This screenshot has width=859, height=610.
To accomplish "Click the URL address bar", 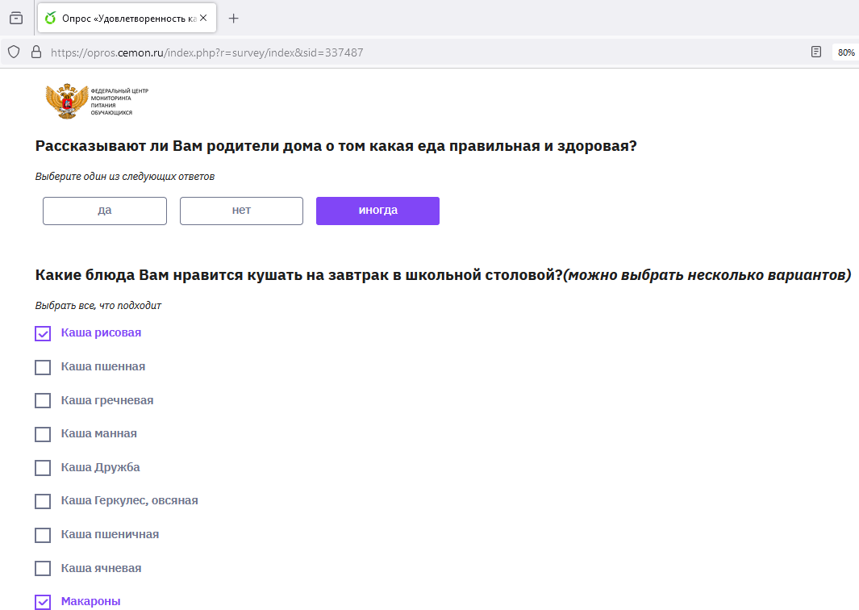I will (403, 52).
